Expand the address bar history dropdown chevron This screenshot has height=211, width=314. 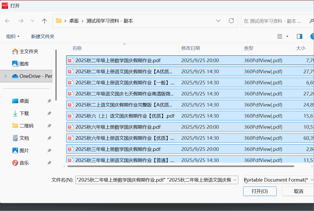218,21
